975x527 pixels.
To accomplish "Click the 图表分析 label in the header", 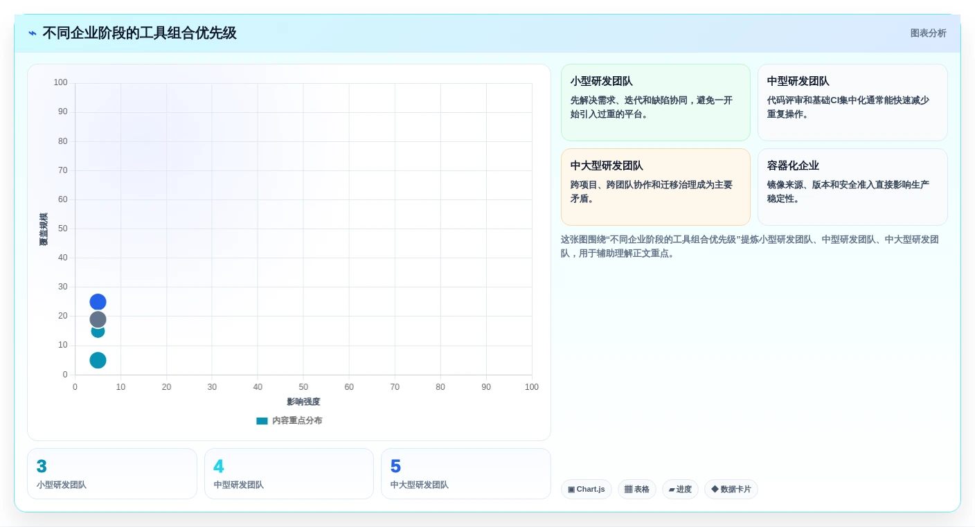I will (928, 33).
